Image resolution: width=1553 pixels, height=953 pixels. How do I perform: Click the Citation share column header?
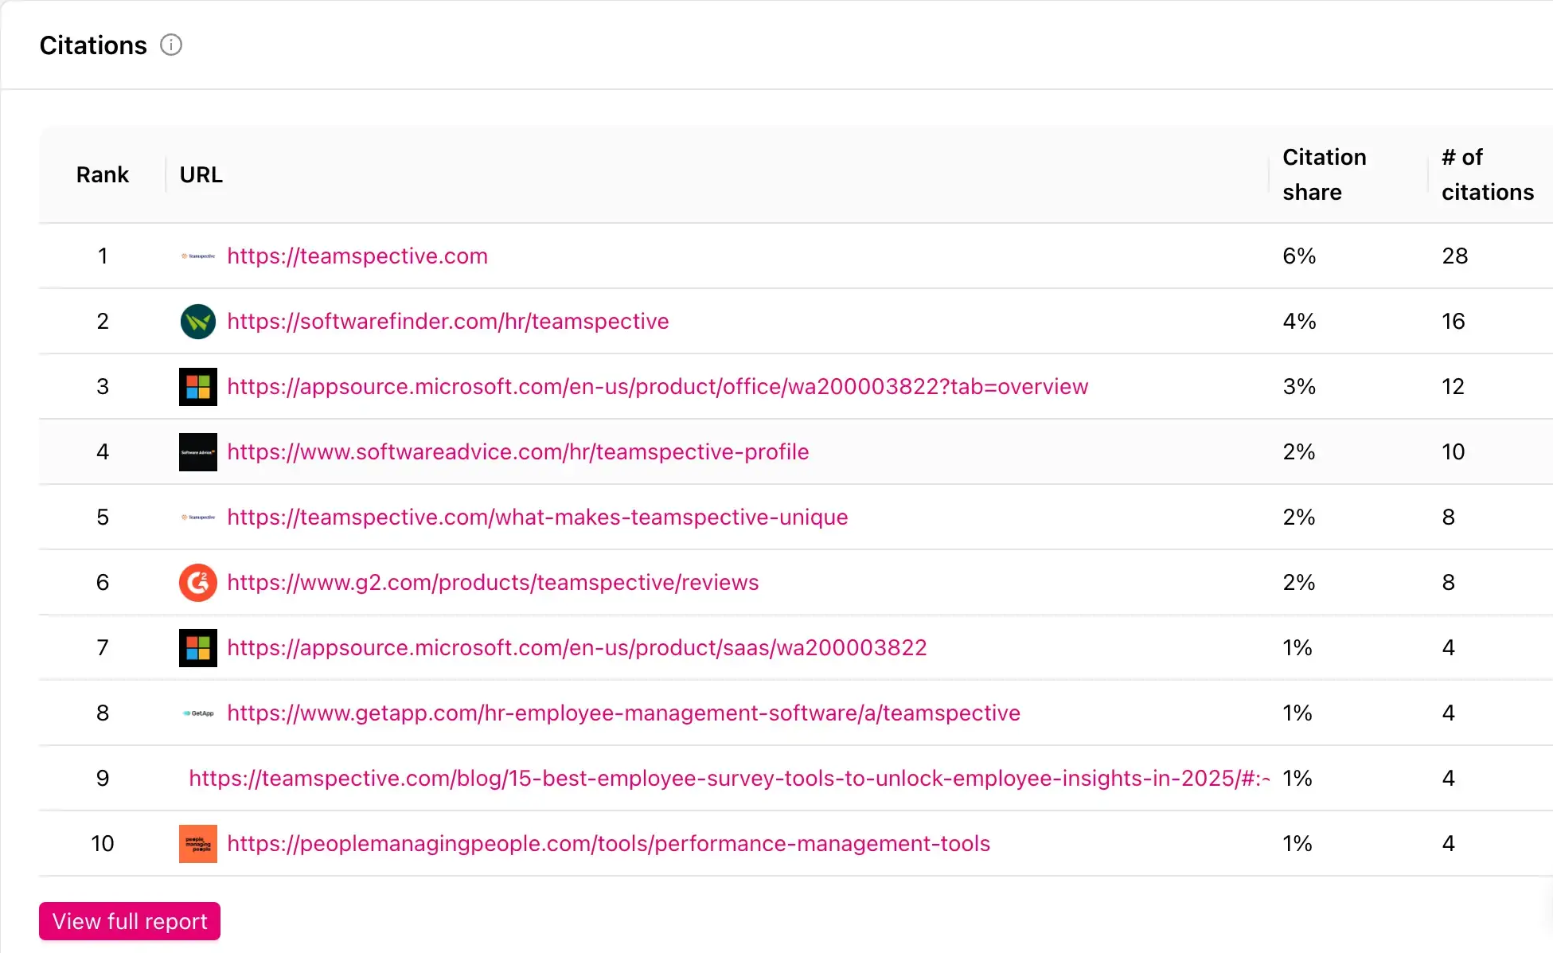[x=1325, y=175]
